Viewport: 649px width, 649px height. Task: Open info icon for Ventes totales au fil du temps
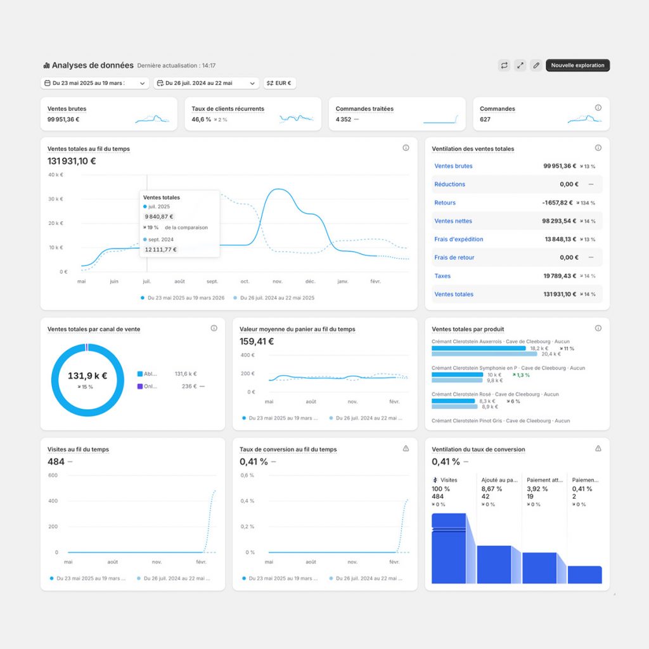click(406, 148)
